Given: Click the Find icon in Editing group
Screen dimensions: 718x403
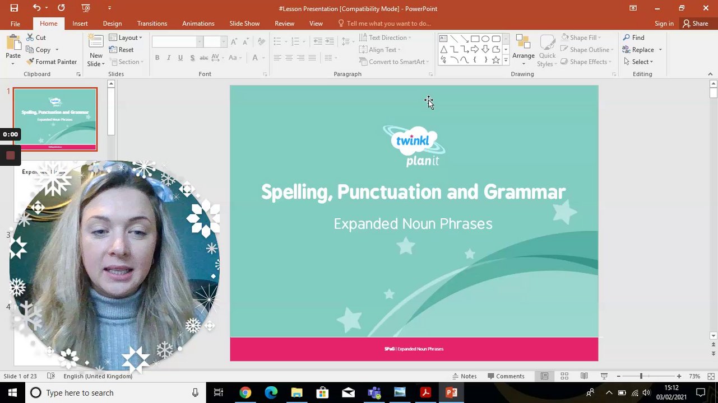Looking at the screenshot, I should click(x=633, y=38).
